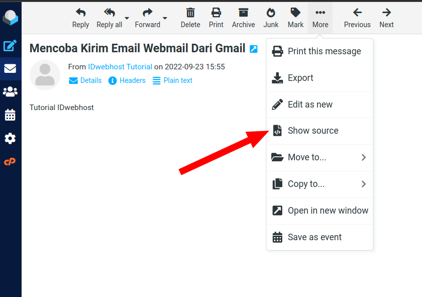422x297 pixels.
Task: Click the Print toolbar icon
Action: 216,18
